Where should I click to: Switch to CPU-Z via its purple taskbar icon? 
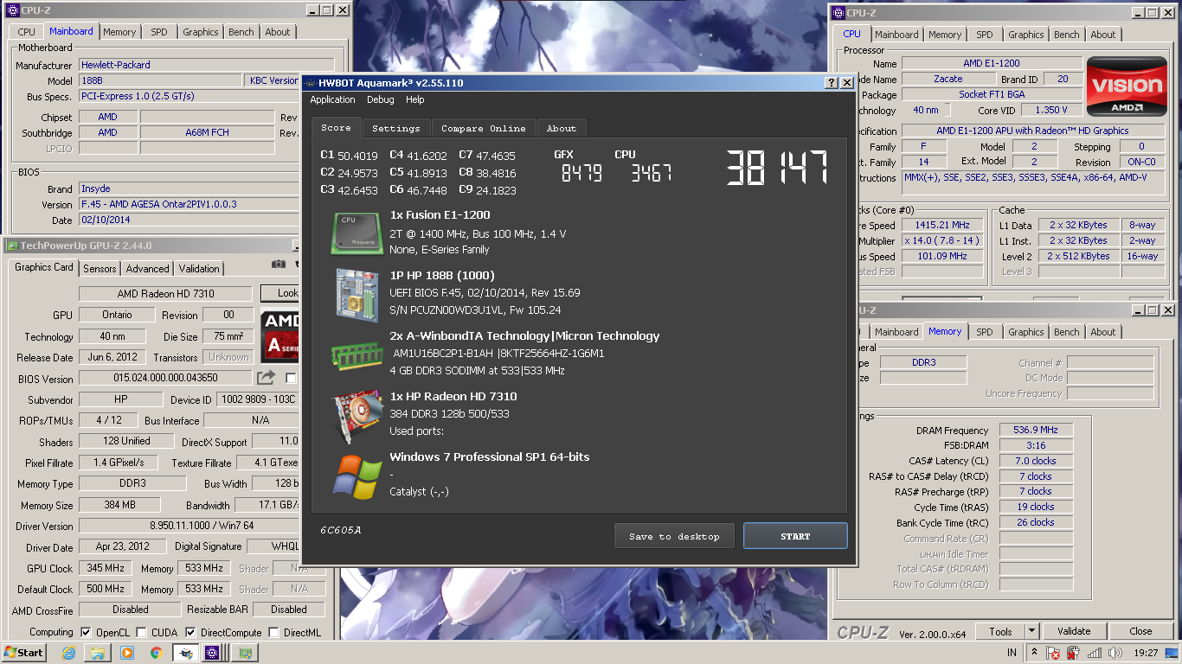(x=213, y=653)
